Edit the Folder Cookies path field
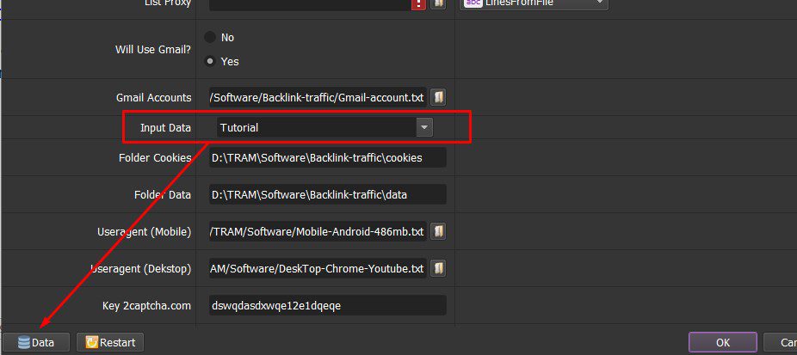 pyautogui.click(x=328, y=157)
